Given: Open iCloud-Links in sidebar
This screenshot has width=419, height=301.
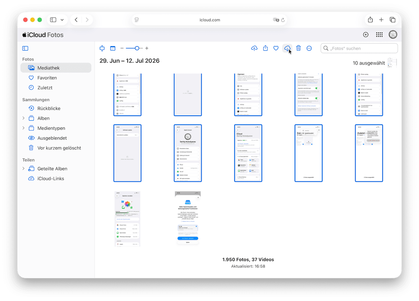Looking at the screenshot, I should pyautogui.click(x=56, y=179).
